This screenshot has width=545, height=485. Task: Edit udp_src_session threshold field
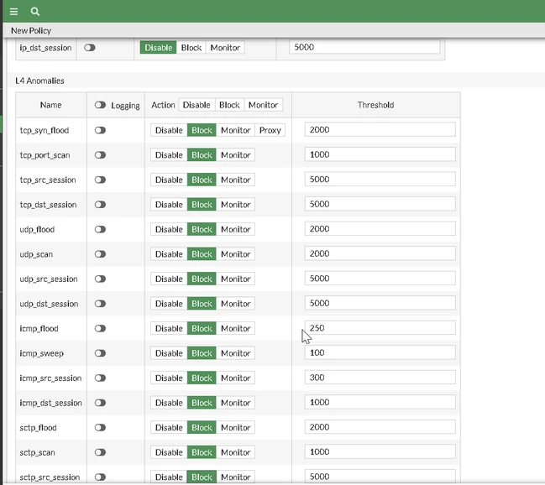coord(380,279)
